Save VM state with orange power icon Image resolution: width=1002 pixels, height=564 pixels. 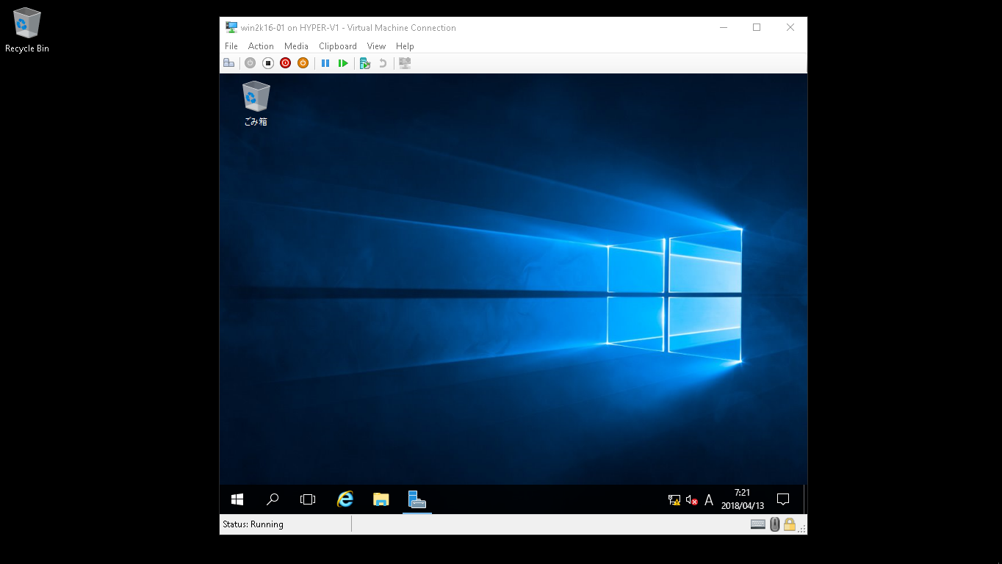tap(303, 63)
